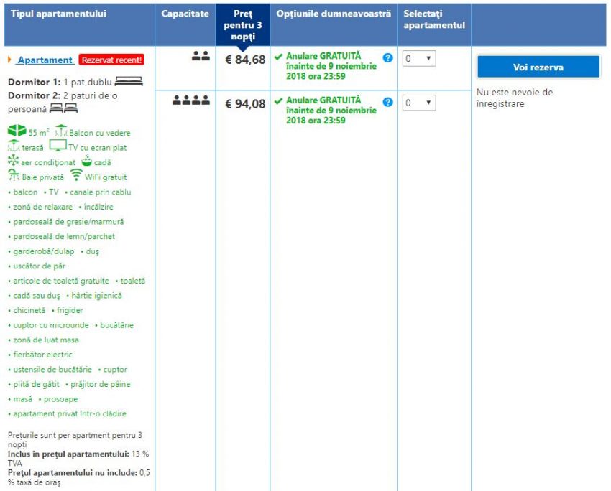611x491 pixels.
Task: Click the flat-screen TV icon
Action: 58,146
